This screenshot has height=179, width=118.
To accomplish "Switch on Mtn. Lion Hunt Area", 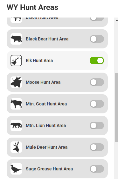I will tap(97, 125).
